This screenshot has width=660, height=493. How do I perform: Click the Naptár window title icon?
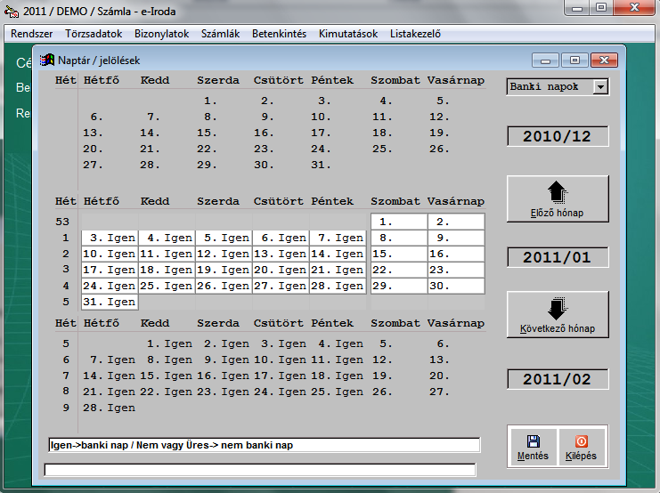[47, 60]
